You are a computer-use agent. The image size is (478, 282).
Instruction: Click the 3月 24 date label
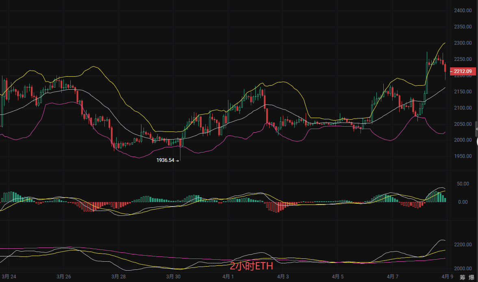[x=9, y=277]
